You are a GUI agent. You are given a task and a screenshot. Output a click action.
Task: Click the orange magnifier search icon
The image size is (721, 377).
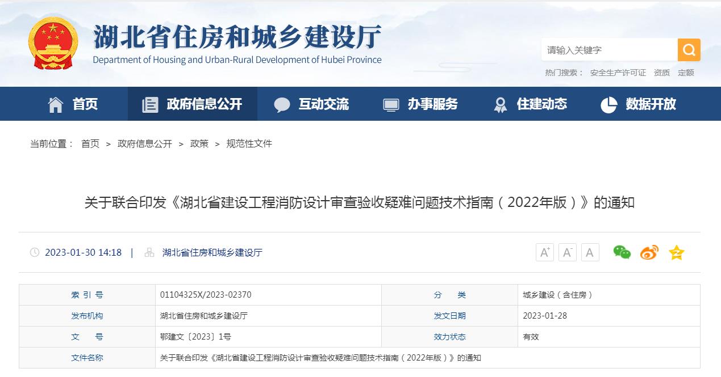688,50
